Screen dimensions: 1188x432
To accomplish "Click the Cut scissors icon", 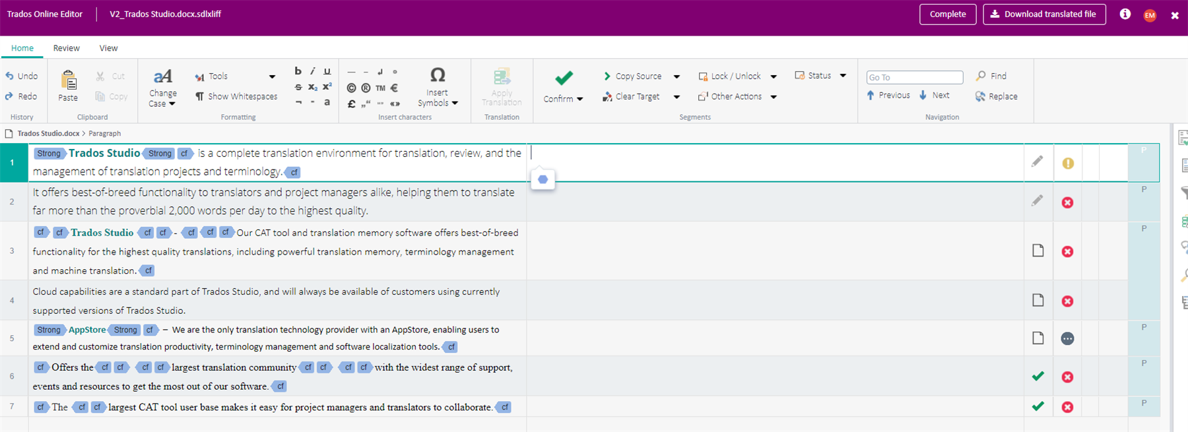I will pyautogui.click(x=100, y=76).
